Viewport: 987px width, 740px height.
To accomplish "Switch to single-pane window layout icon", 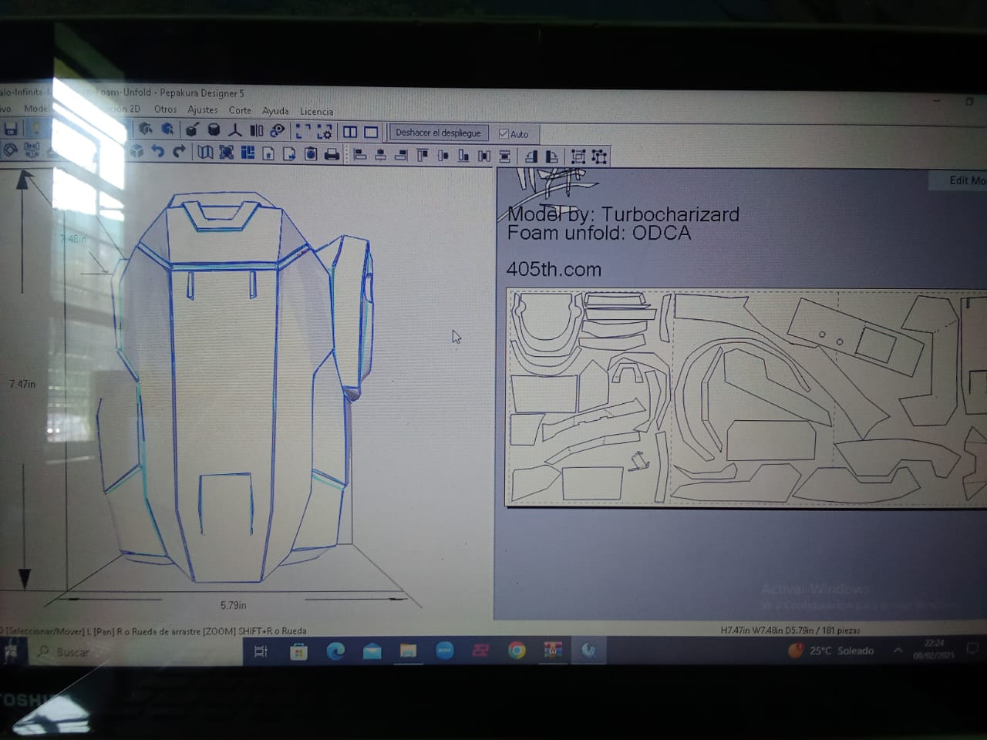I will point(371,132).
